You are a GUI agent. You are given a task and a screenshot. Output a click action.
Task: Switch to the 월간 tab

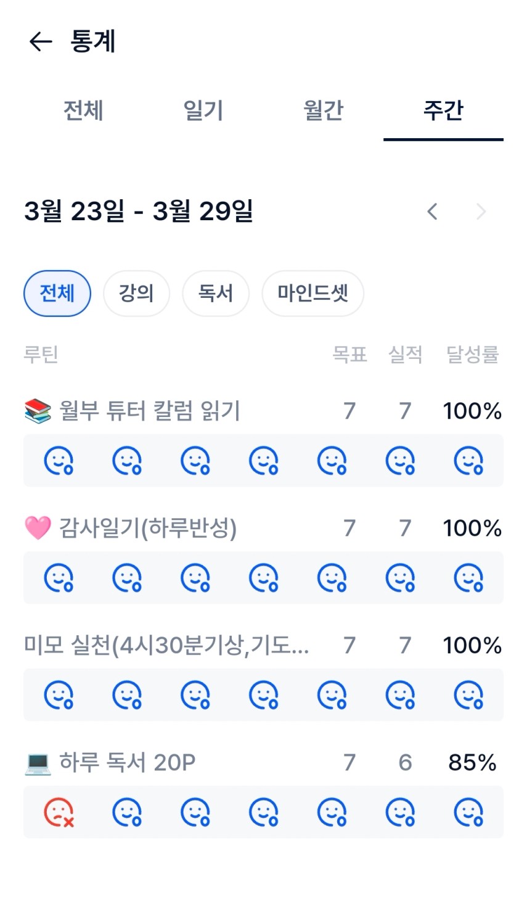click(323, 111)
